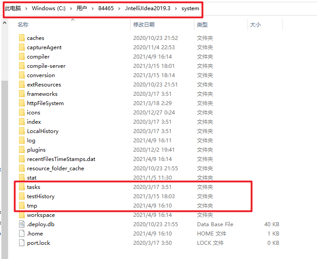Go to 用户 breadcrumb segment
Viewport: 317px width, 259px height.
tap(81, 8)
